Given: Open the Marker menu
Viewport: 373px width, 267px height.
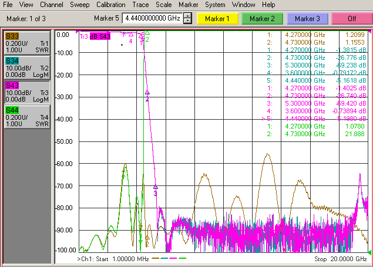Looking at the screenshot, I should point(189,5).
